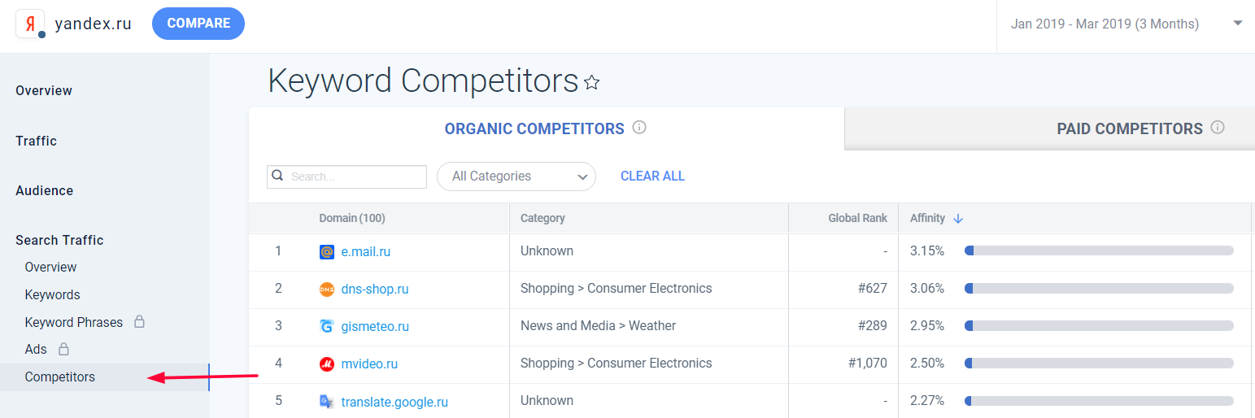This screenshot has width=1255, height=418.
Task: Click the info icon next to Organic Competitors
Action: tap(639, 128)
